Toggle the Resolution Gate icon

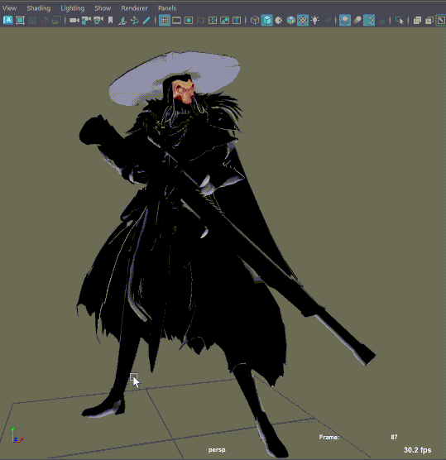189,20
